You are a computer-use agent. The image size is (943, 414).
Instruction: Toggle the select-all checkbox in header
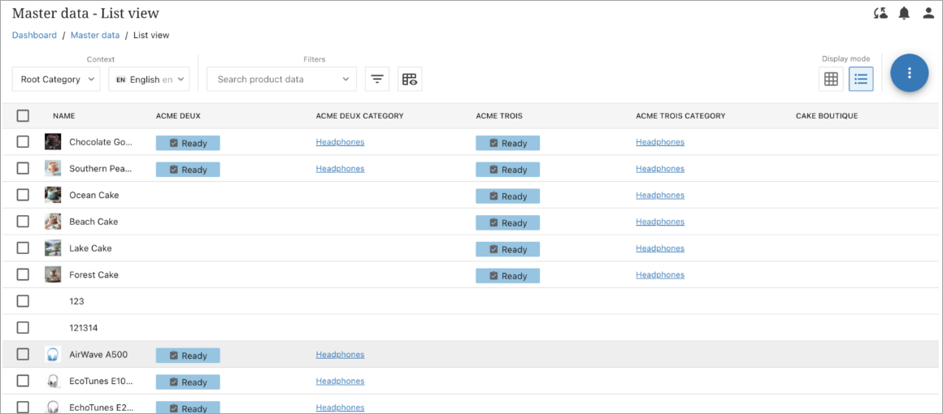click(23, 116)
